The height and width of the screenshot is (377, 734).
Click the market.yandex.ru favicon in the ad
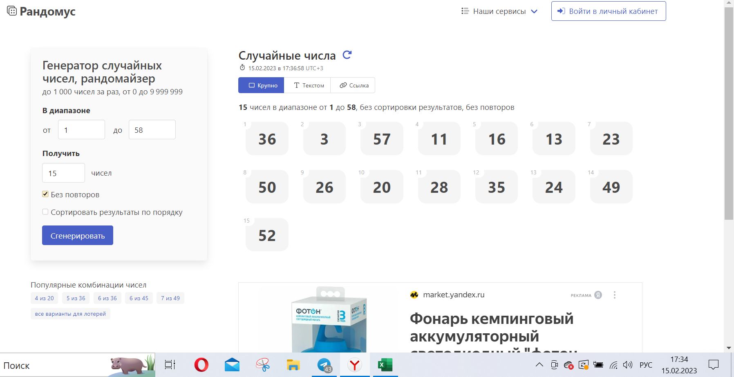click(414, 295)
